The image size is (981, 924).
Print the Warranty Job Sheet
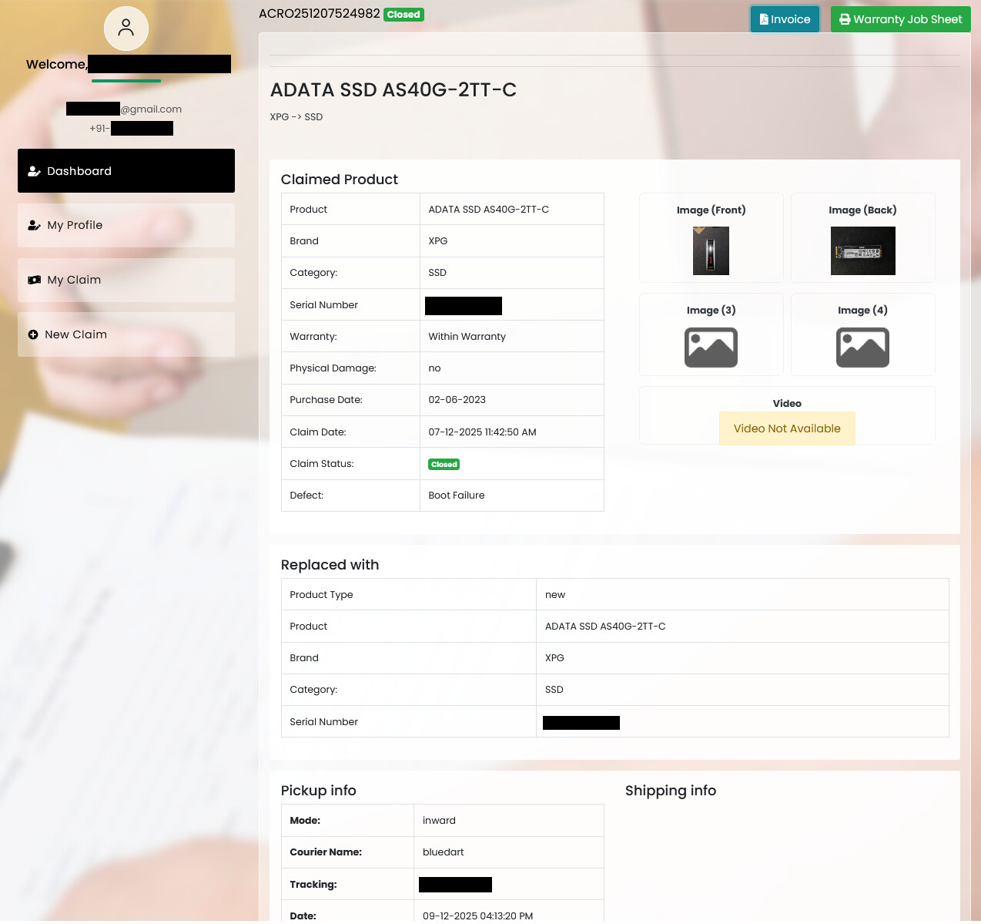pyautogui.click(x=900, y=19)
